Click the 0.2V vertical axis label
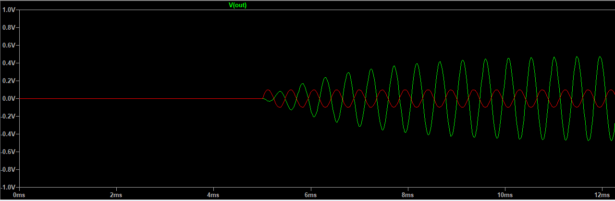615x201 pixels. click(9, 81)
